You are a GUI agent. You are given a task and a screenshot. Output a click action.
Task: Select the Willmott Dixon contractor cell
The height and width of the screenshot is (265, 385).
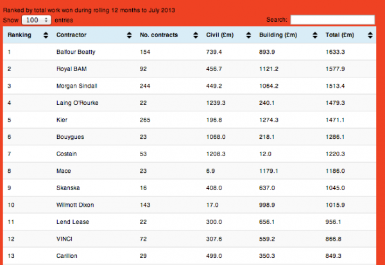[x=75, y=205]
